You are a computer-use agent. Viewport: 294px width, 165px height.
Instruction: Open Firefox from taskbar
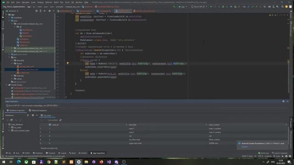(101, 162)
